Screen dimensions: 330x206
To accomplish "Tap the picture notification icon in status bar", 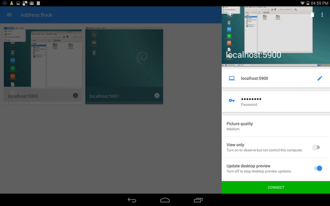I will coord(18,3).
